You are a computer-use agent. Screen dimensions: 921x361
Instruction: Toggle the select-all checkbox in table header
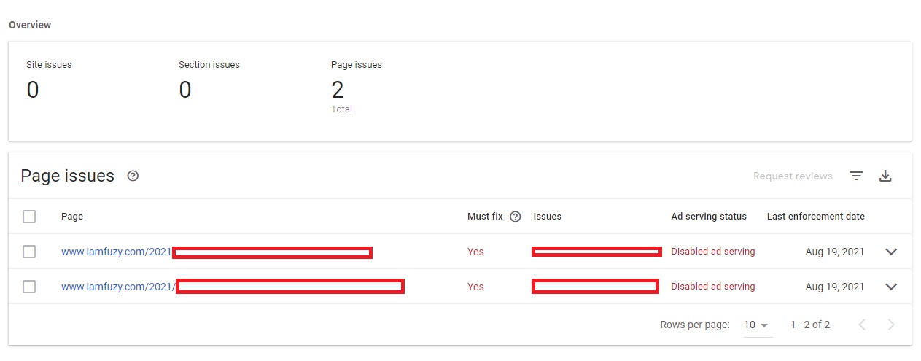pos(29,217)
